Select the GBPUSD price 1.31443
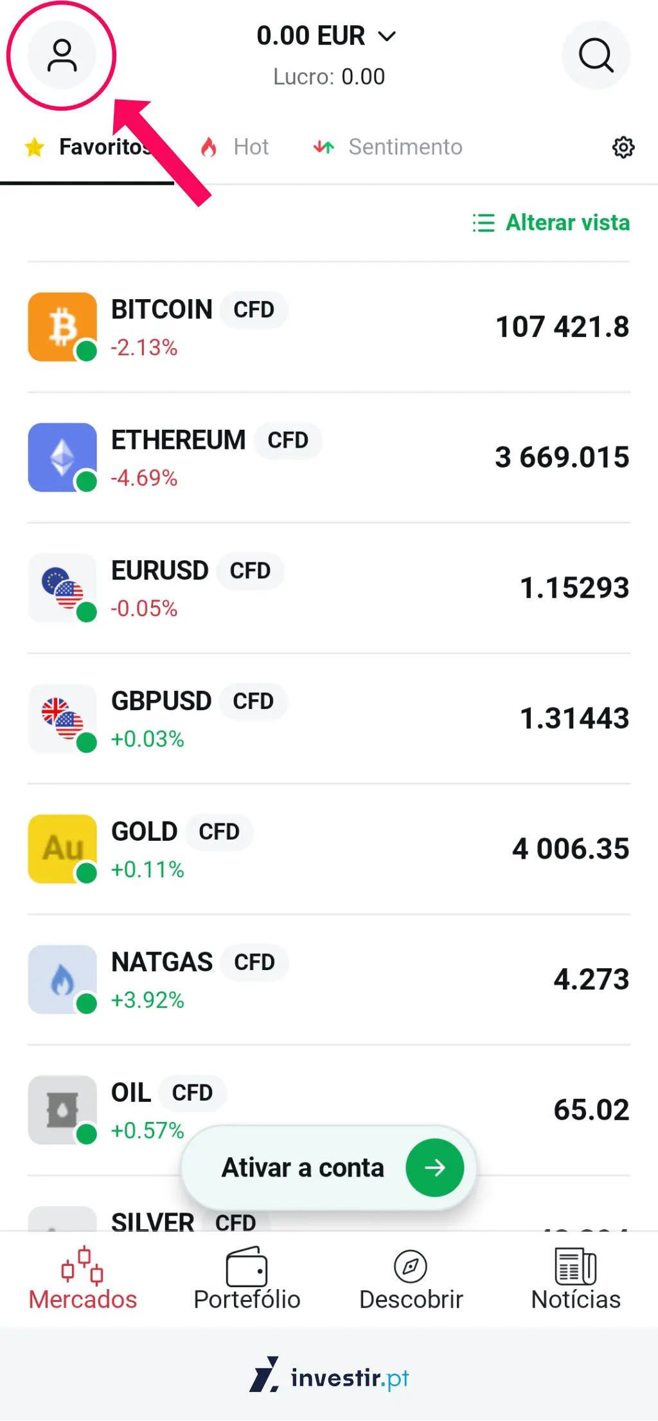 click(574, 719)
